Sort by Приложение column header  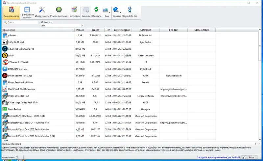(38, 30)
